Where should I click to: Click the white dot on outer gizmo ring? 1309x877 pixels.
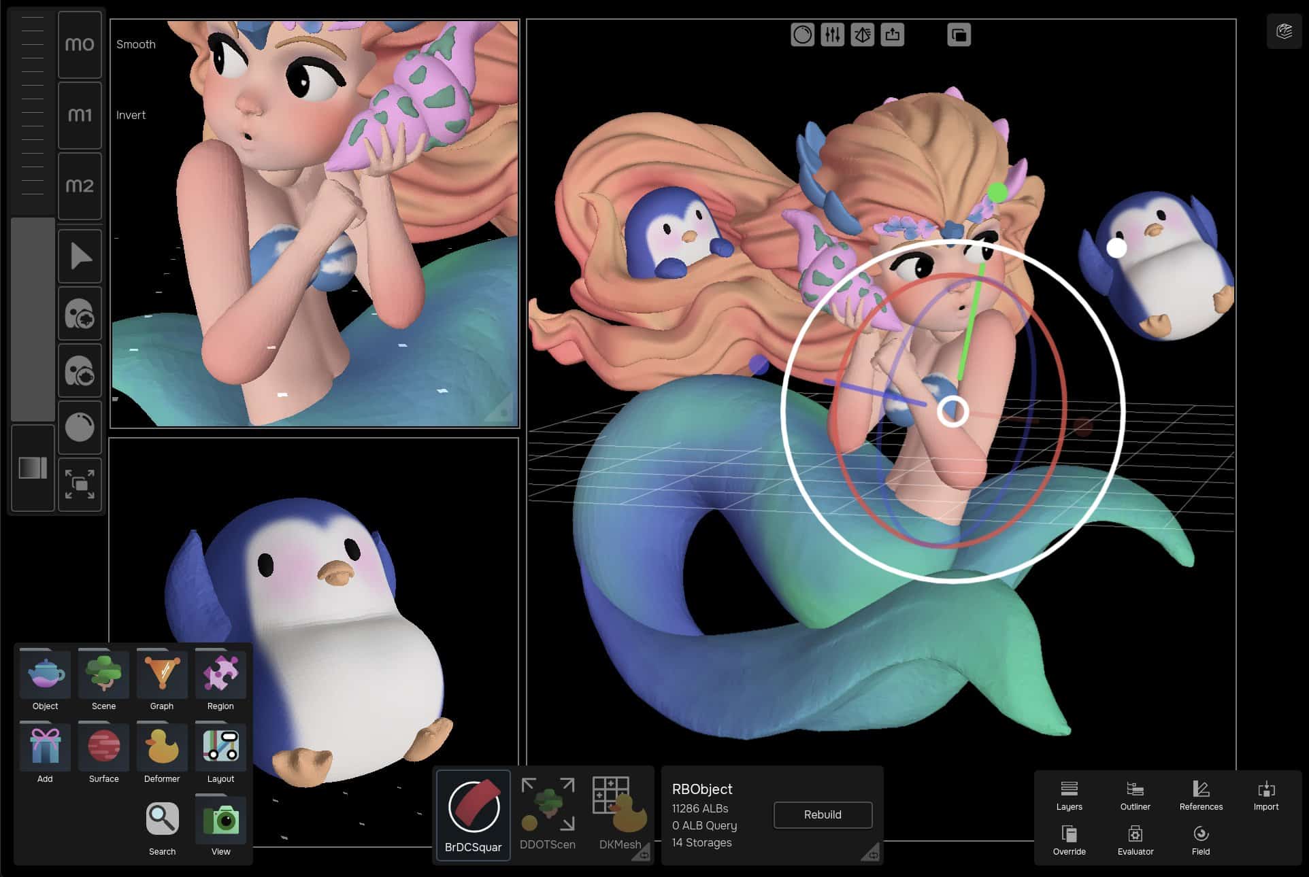pyautogui.click(x=1116, y=248)
